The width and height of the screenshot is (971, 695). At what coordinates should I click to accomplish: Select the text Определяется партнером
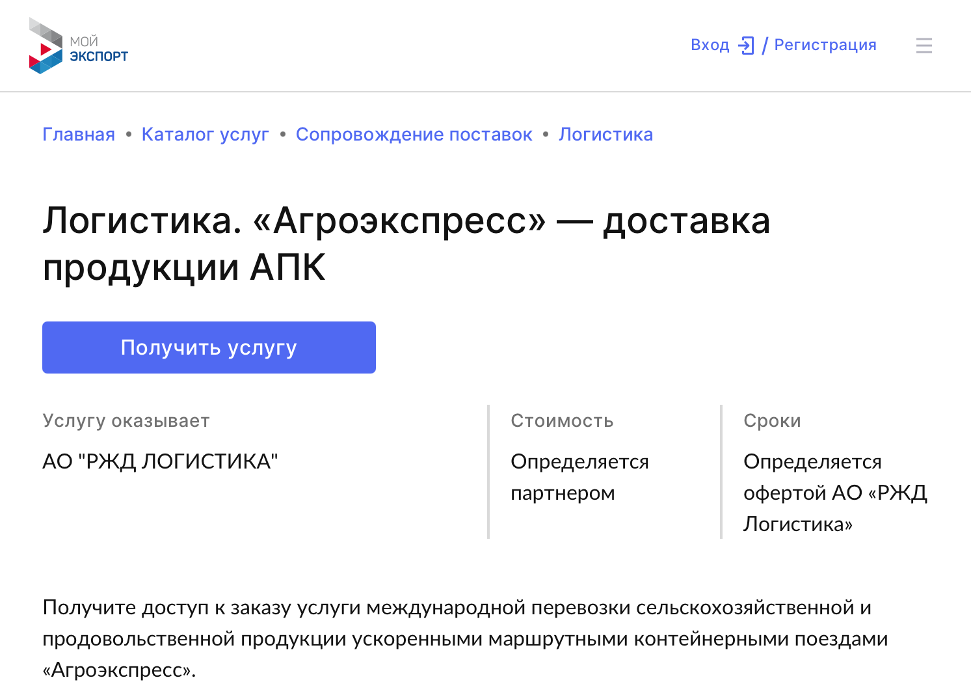tap(579, 477)
